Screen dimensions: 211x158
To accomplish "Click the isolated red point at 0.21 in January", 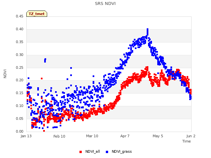I will (x=42, y=78).
